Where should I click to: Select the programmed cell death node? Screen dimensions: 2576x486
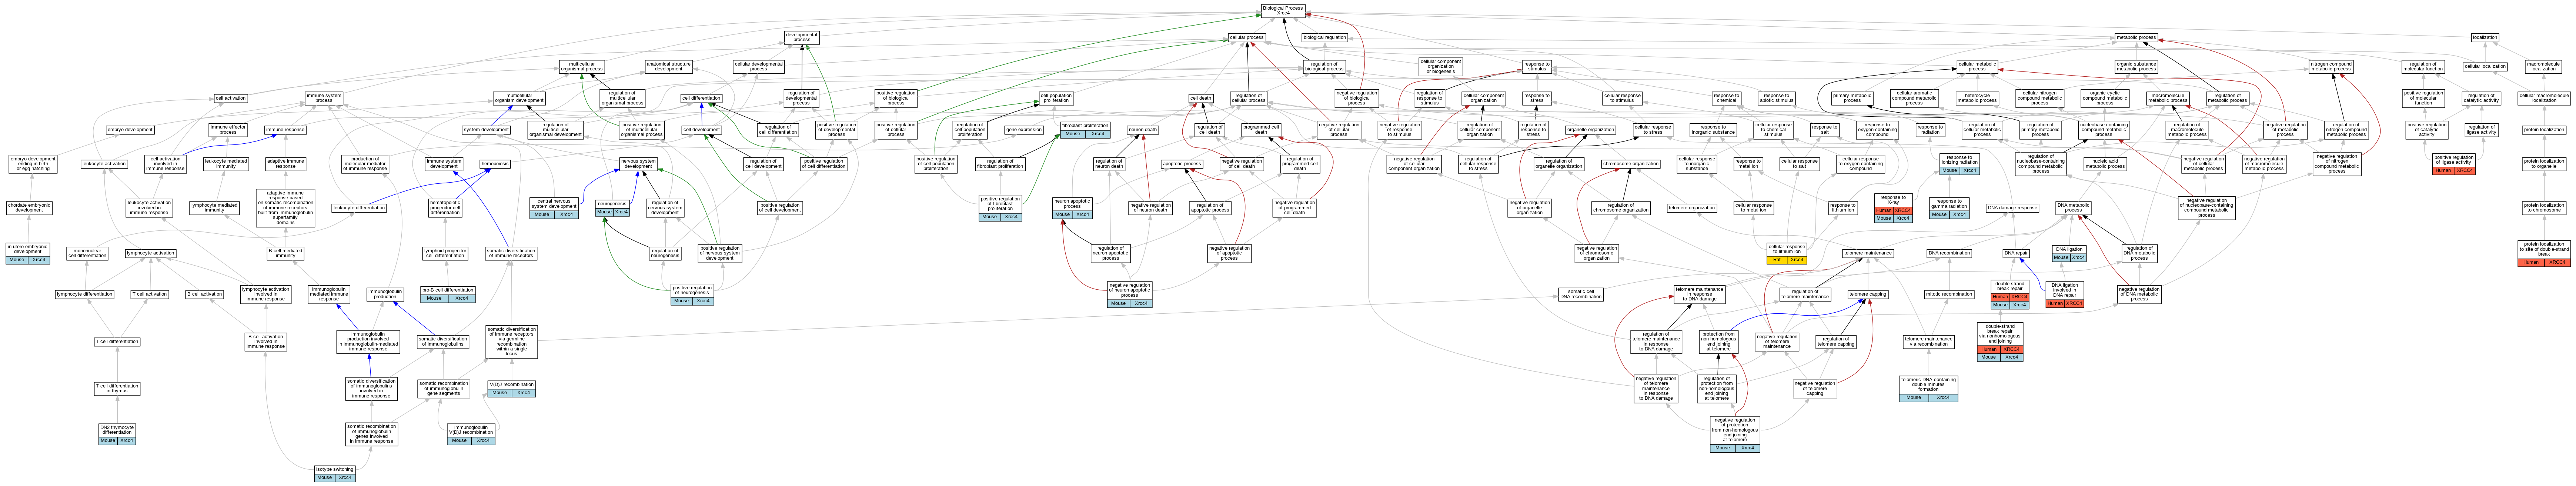pos(1261,130)
